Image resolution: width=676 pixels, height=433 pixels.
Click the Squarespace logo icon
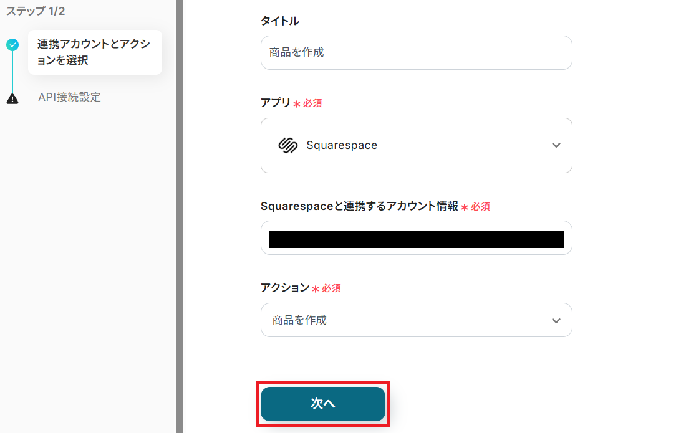(287, 145)
